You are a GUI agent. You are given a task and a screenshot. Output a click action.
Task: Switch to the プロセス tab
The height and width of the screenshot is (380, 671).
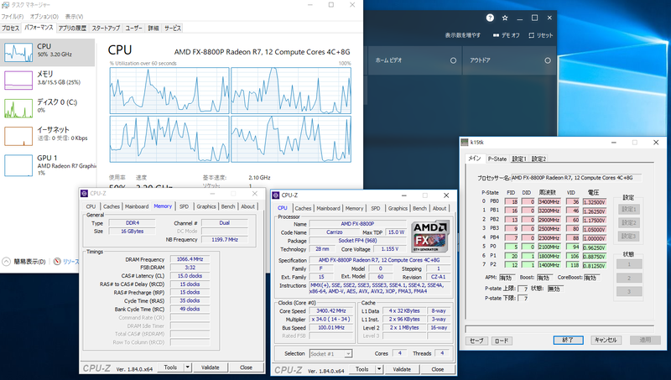(x=10, y=29)
